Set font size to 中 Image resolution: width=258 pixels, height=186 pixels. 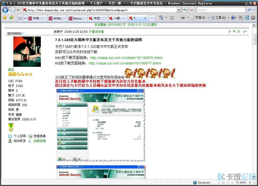point(234,32)
